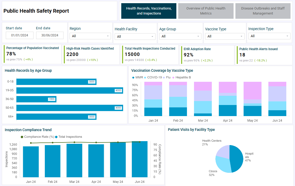
Task: Click the Apr 24 inspections bar
Action: tap(96, 161)
